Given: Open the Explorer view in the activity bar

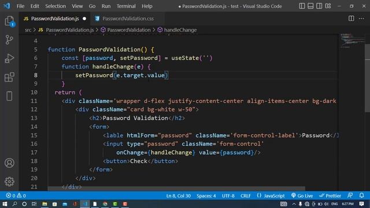Looking at the screenshot, I should point(9,21).
